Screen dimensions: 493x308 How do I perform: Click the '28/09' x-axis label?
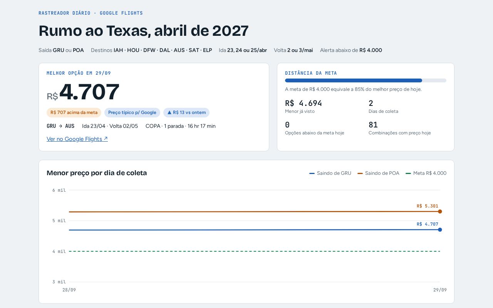69,290
